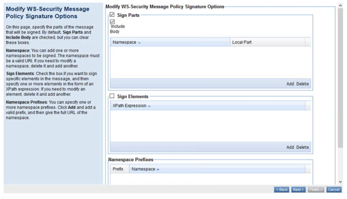Click the Local Part column header
The height and width of the screenshot is (199, 347).
[x=268, y=42]
